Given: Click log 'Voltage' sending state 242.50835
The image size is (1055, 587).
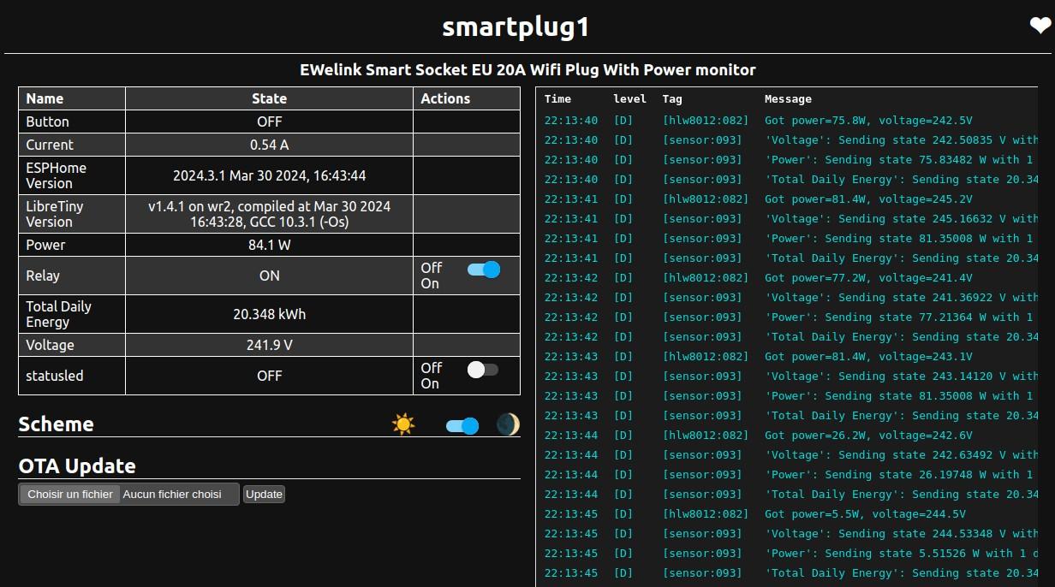Looking at the screenshot, I should coord(902,140).
